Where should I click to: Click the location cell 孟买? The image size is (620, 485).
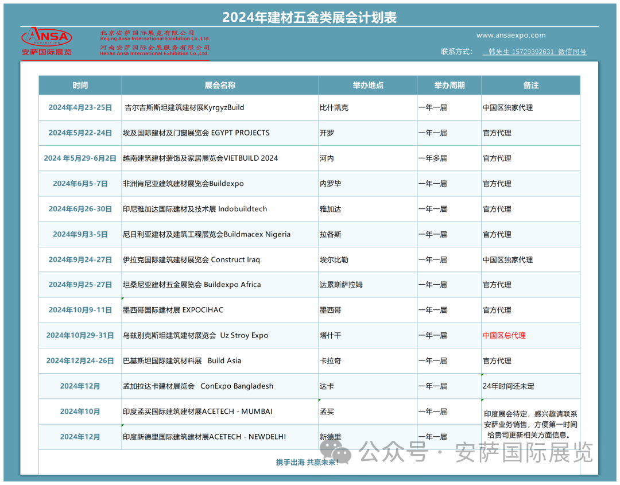(x=368, y=412)
